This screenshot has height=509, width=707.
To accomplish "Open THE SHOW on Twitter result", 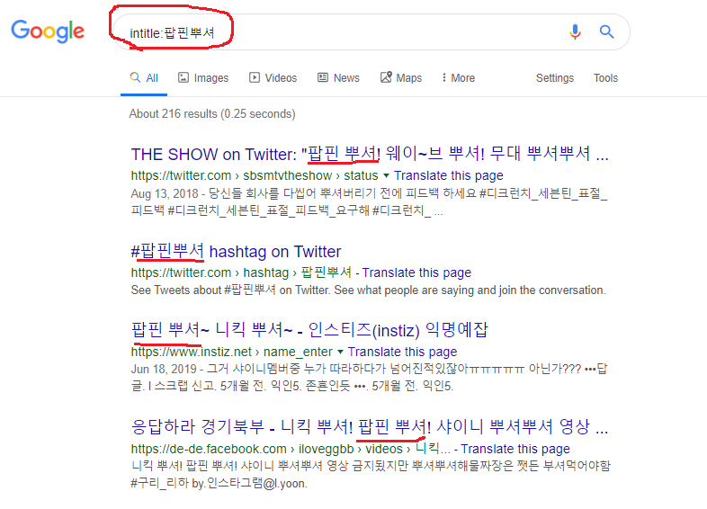I will click(x=370, y=154).
